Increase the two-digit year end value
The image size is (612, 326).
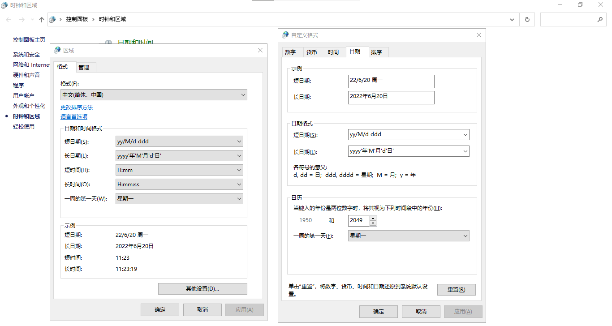(373, 218)
